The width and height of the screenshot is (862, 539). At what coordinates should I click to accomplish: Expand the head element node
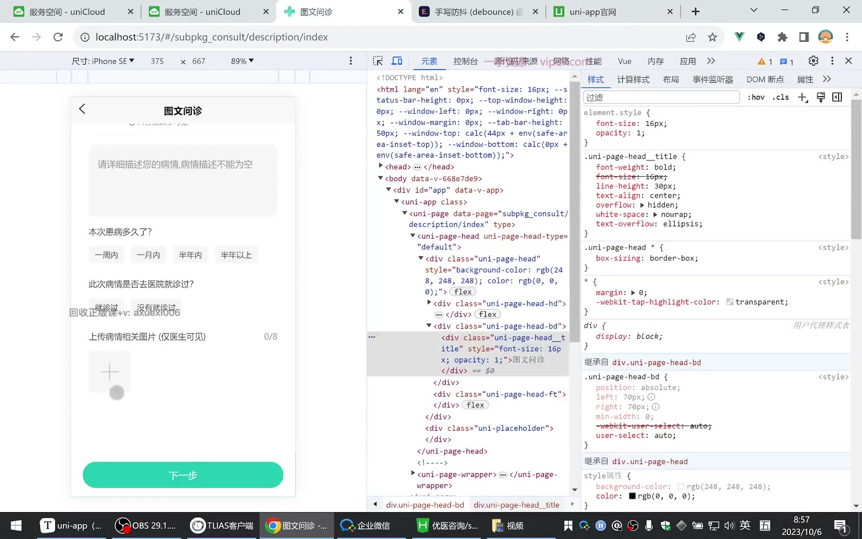click(381, 167)
